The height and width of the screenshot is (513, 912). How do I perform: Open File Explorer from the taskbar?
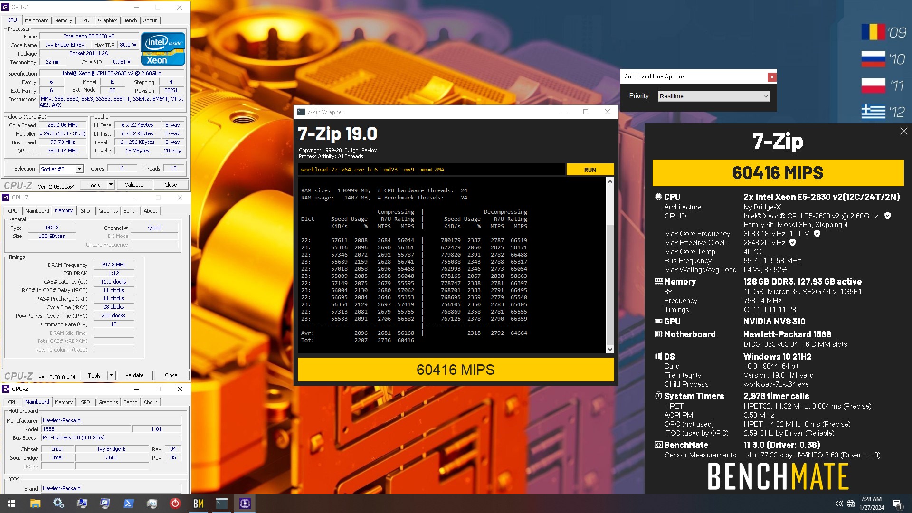click(x=35, y=503)
